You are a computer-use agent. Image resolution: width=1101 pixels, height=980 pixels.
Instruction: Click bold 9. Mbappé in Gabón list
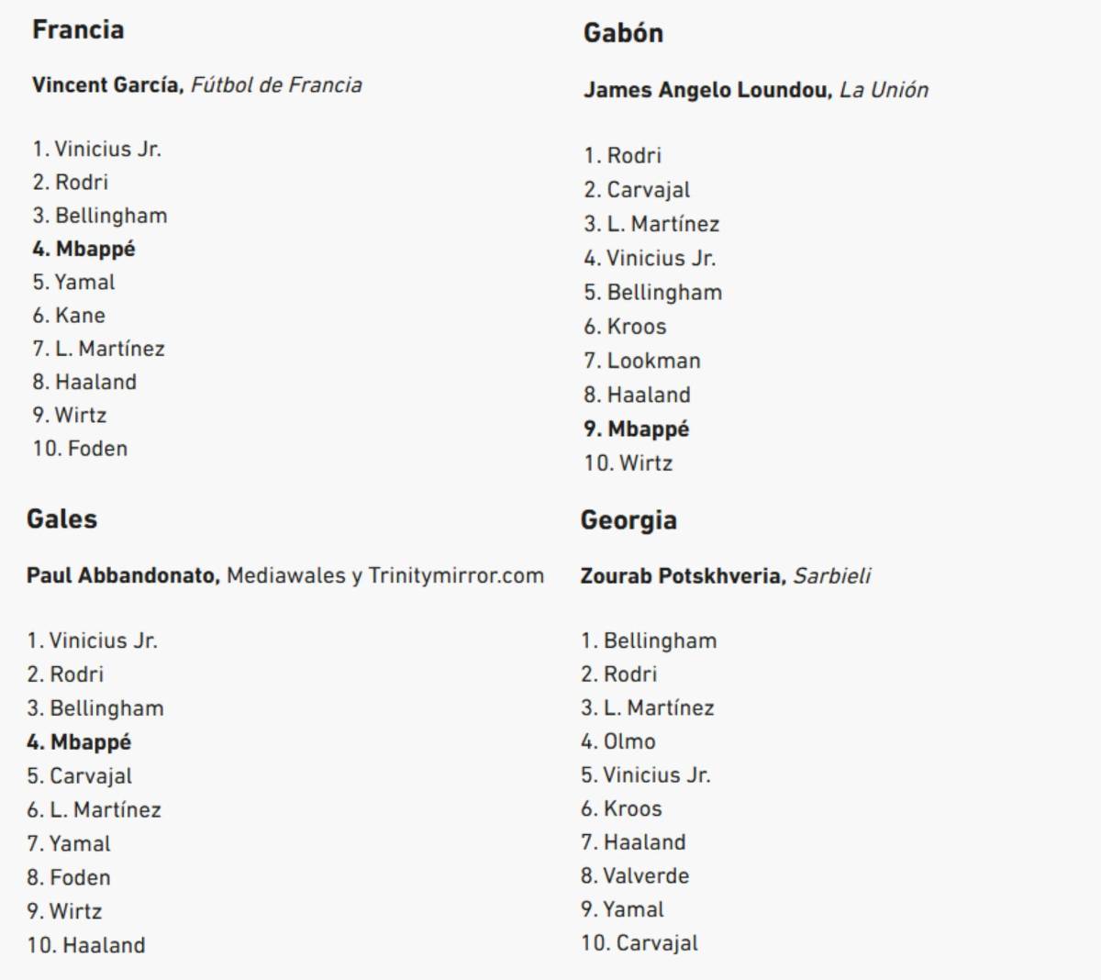637,429
